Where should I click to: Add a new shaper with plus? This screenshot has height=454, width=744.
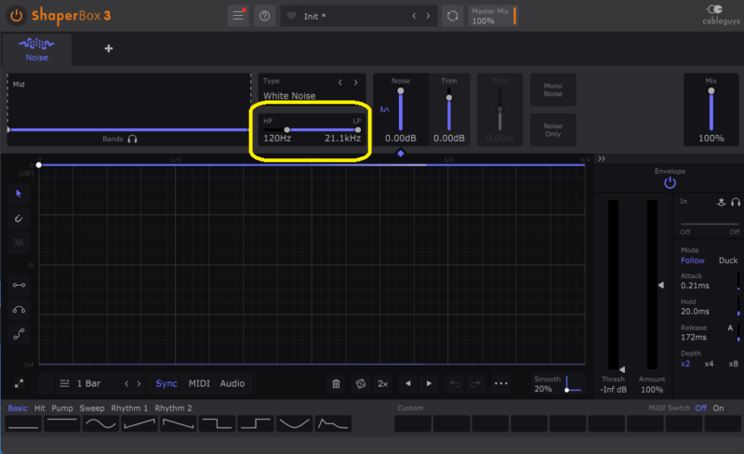pyautogui.click(x=108, y=49)
